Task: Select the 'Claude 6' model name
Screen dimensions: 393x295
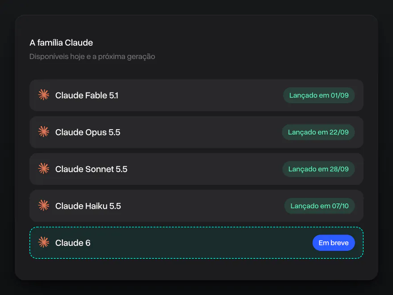Action: tap(73, 243)
